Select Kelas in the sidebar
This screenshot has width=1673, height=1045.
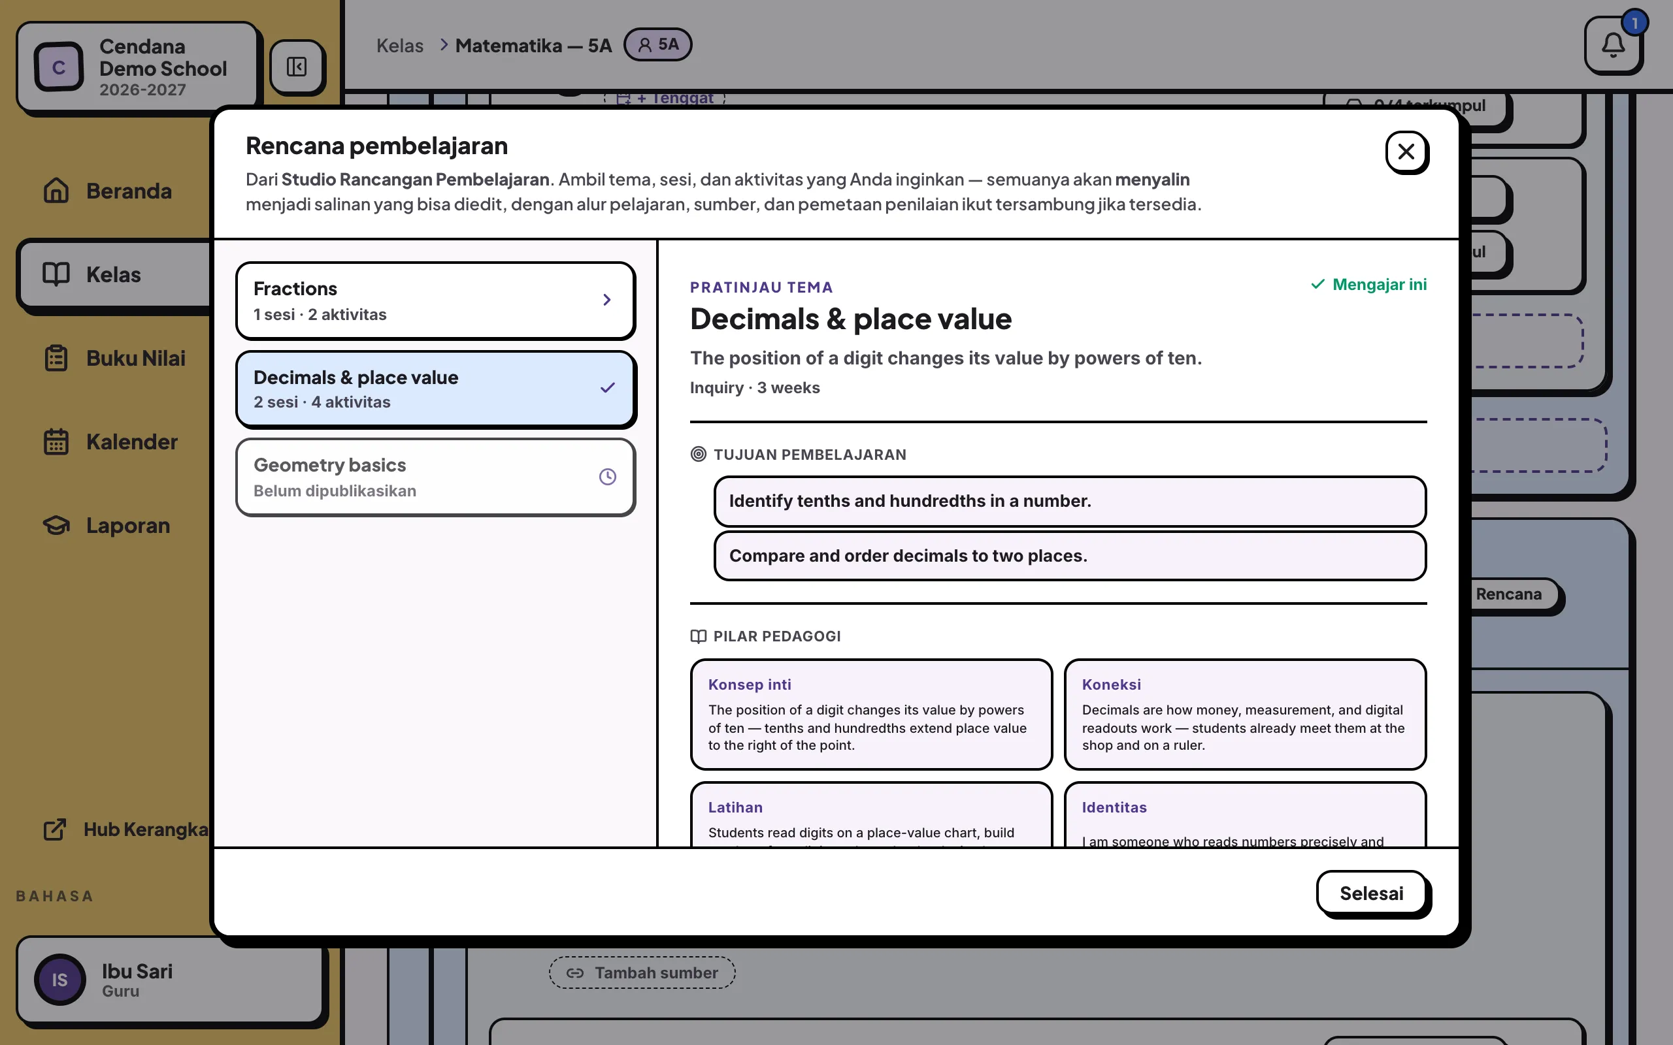point(114,274)
